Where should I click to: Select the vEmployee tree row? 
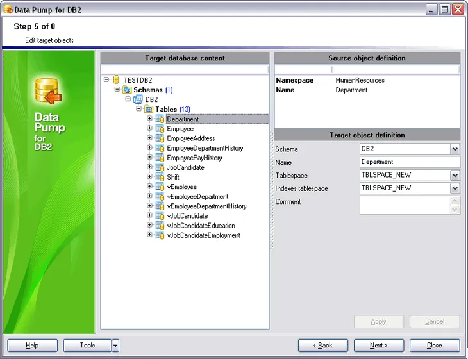point(182,187)
